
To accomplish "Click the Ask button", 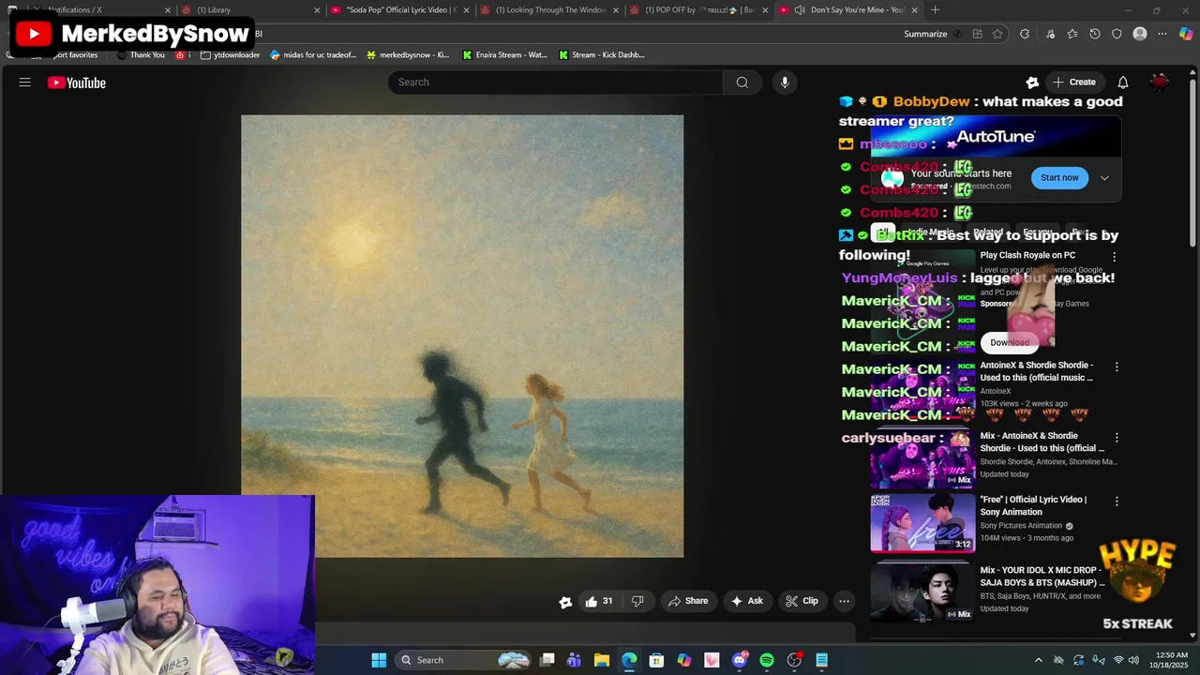I will (x=747, y=601).
